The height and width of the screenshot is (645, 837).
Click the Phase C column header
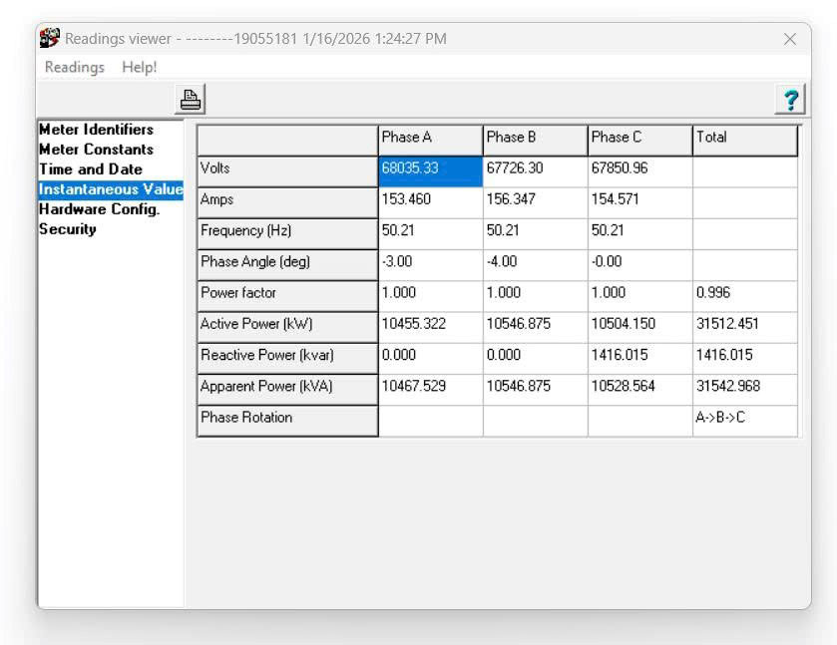click(639, 139)
